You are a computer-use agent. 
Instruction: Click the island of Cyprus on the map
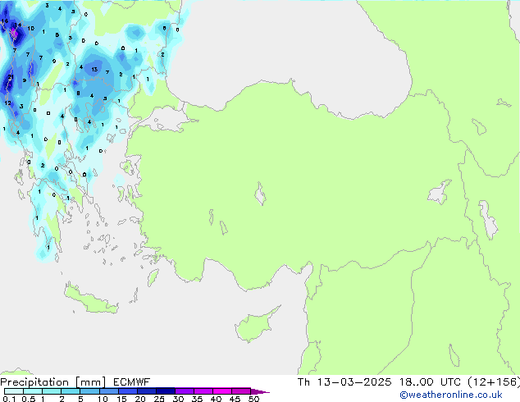click(x=255, y=325)
